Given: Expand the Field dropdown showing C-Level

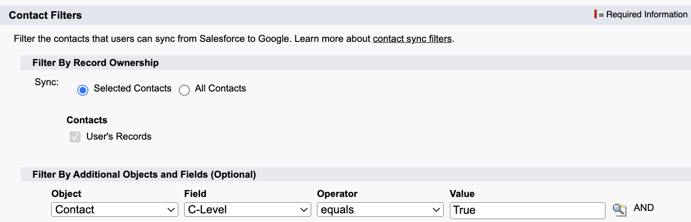Looking at the screenshot, I should [x=247, y=210].
